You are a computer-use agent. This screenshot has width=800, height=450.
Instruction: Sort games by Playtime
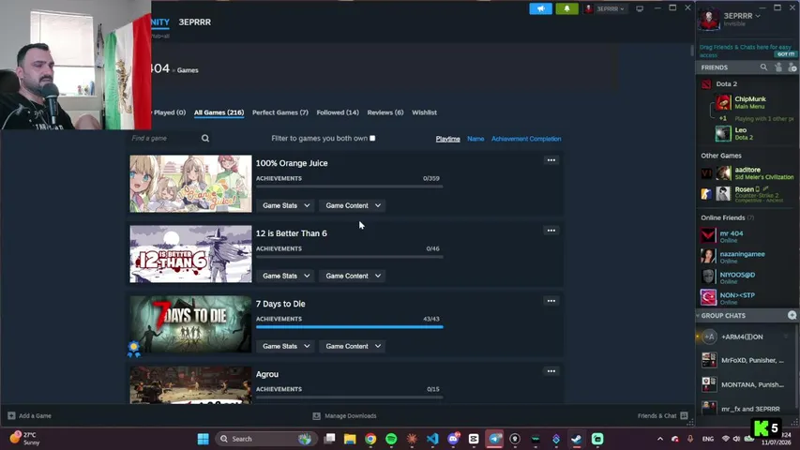448,139
